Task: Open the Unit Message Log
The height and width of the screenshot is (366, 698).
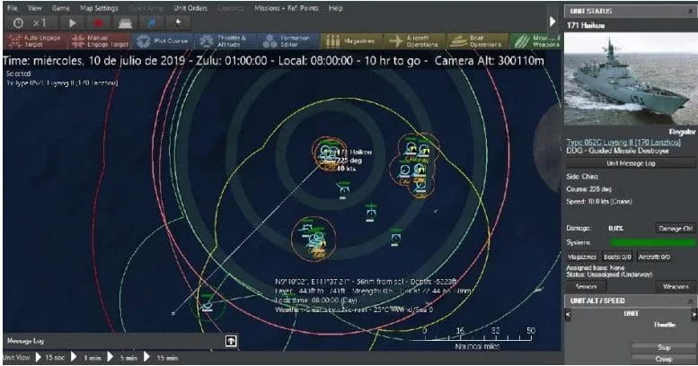Action: pyautogui.click(x=631, y=163)
